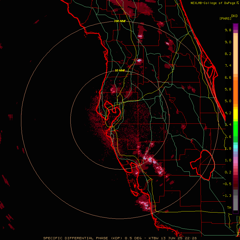Click the -0.5 legend scale value
The image size is (240, 240).
pyautogui.click(x=227, y=184)
